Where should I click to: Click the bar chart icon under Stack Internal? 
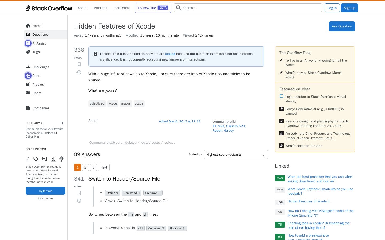tap(53, 159)
